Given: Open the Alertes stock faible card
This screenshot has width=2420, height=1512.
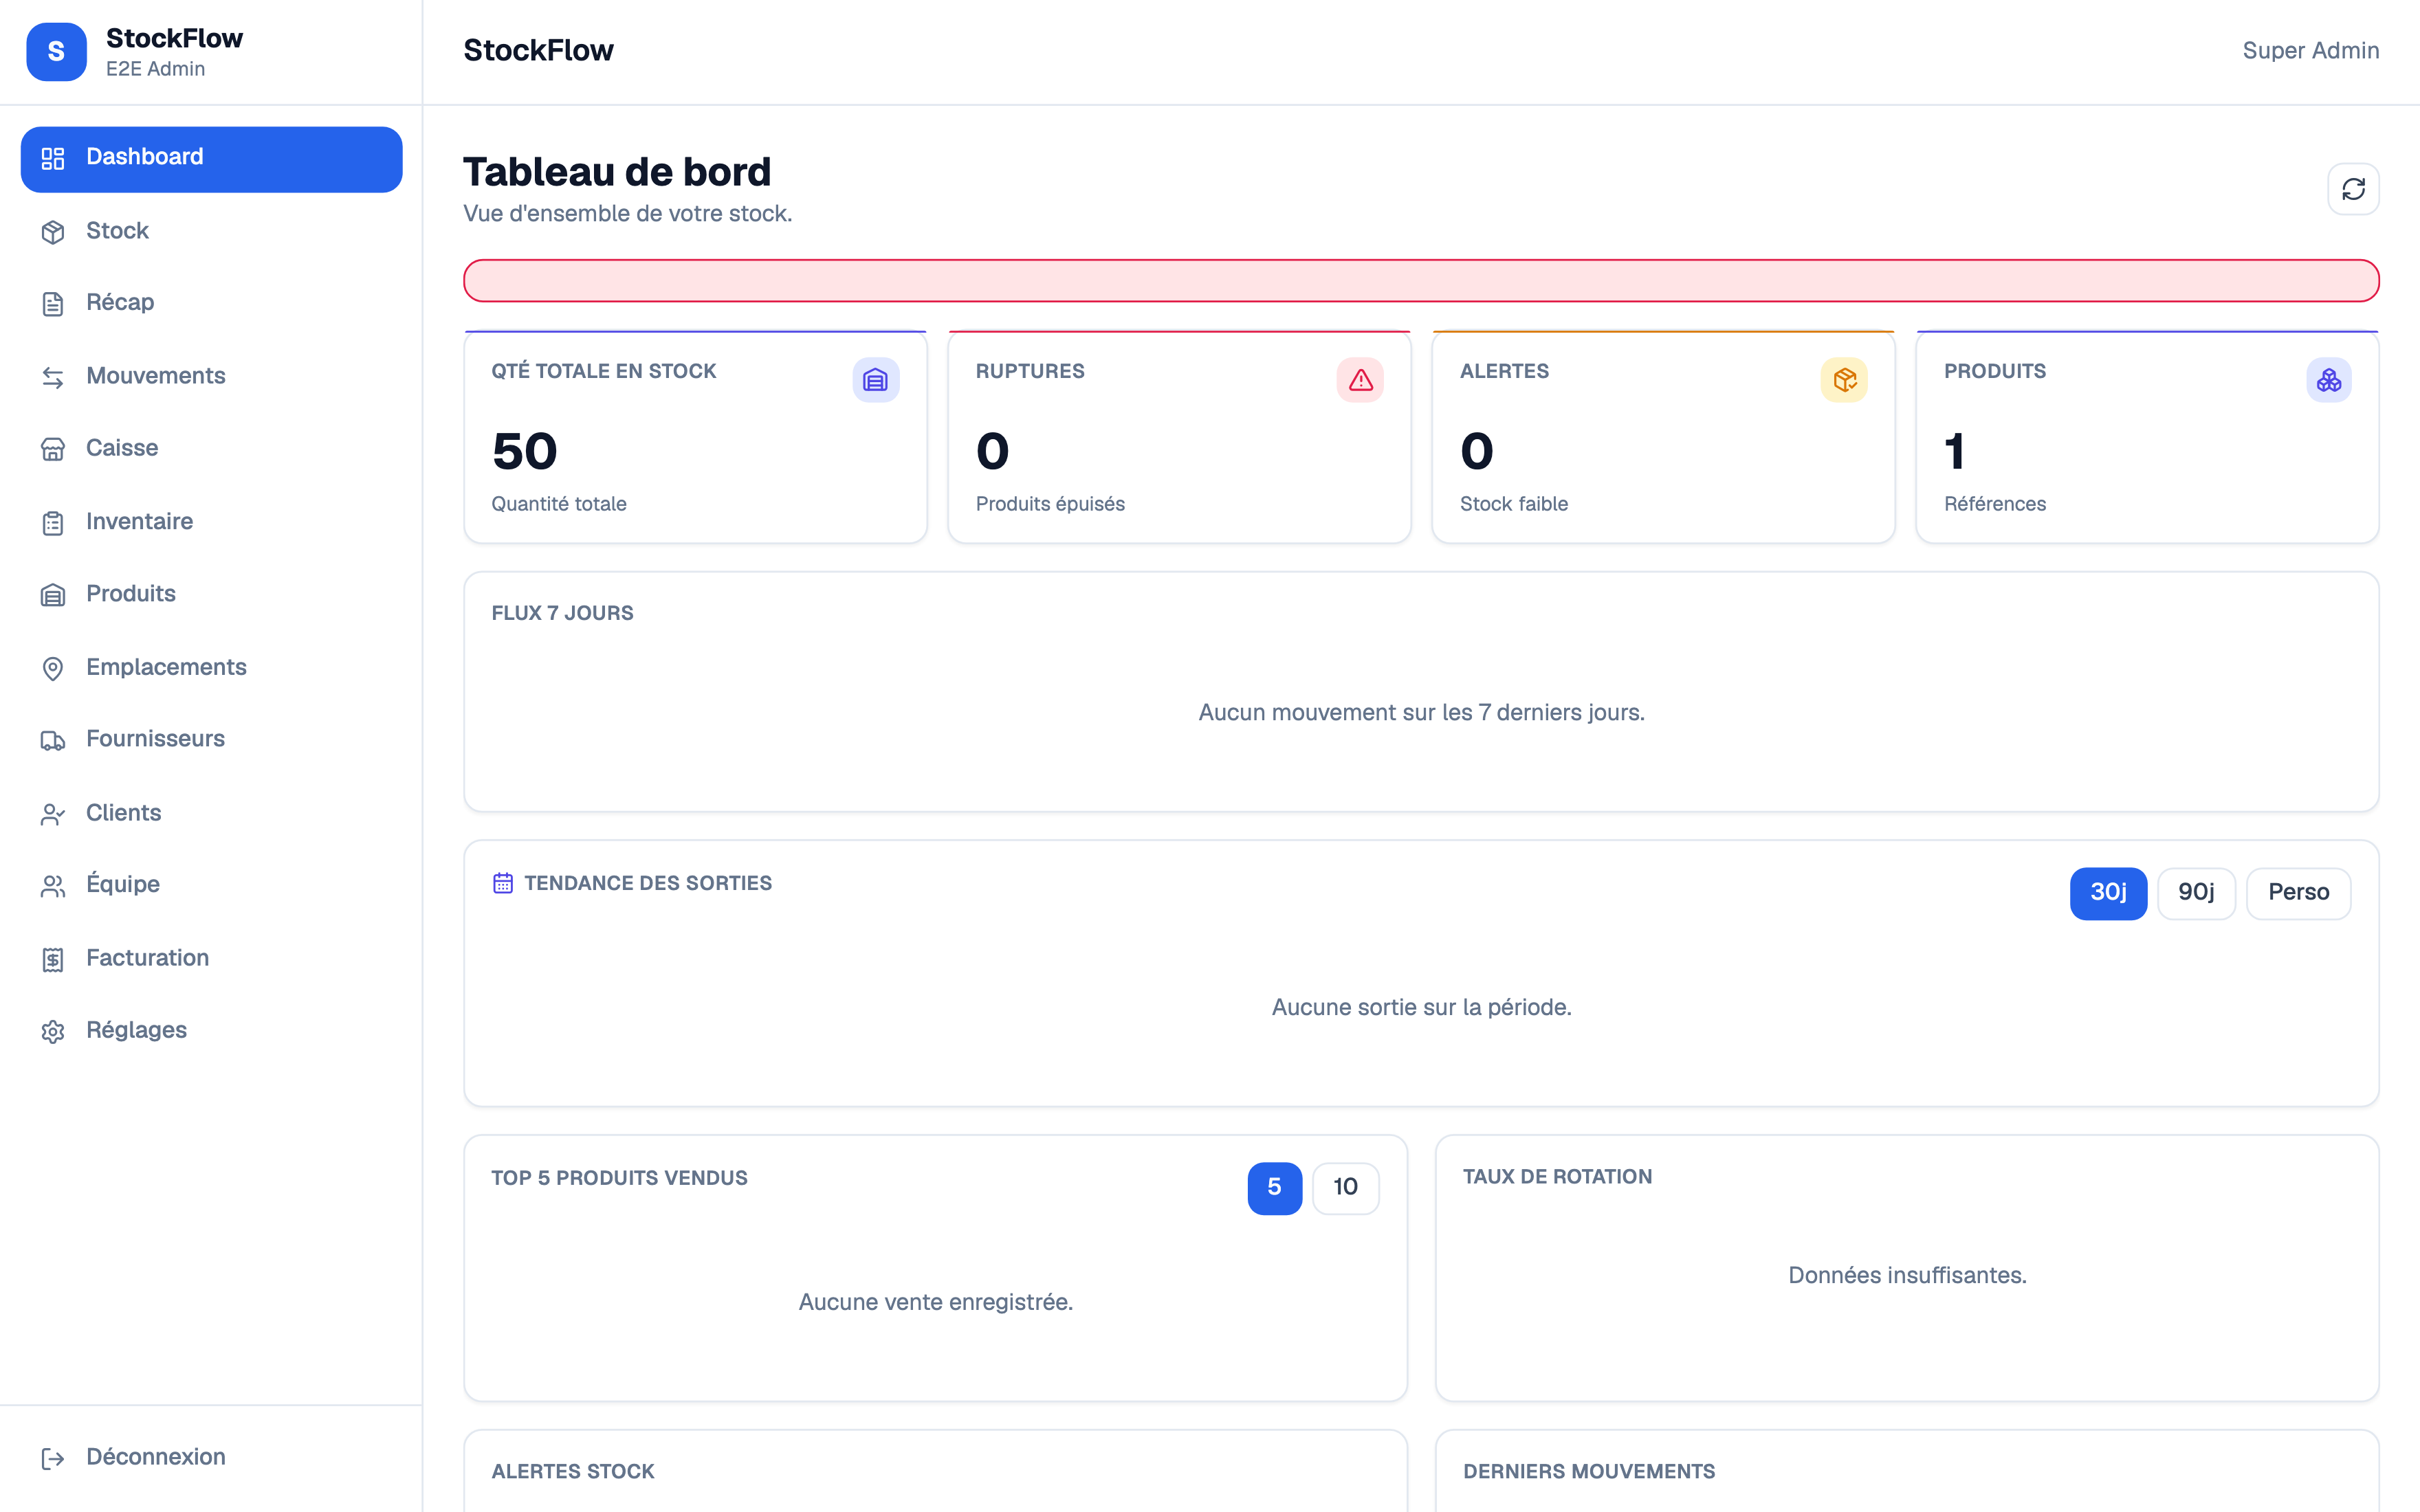Looking at the screenshot, I should click(x=1663, y=437).
